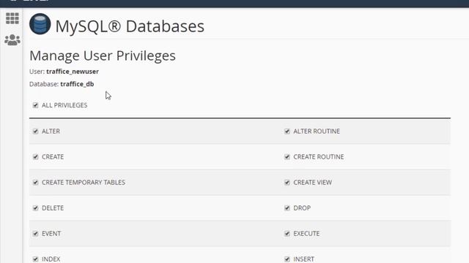Click the MySQL database cylinder icon

(40, 24)
